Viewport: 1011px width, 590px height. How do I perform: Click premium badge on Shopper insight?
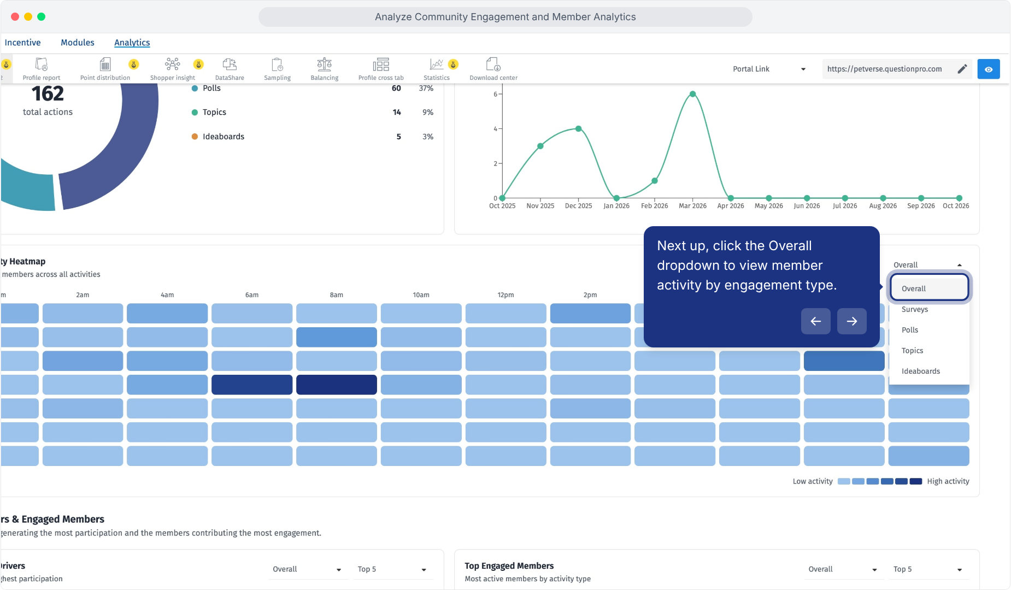pos(199,64)
